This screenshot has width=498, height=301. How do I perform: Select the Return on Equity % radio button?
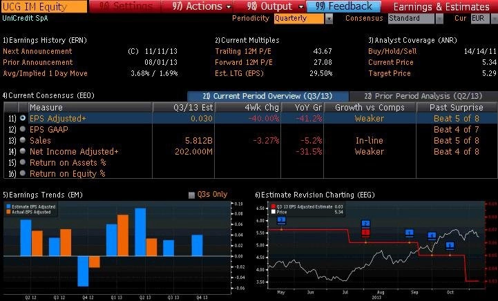click(23, 173)
